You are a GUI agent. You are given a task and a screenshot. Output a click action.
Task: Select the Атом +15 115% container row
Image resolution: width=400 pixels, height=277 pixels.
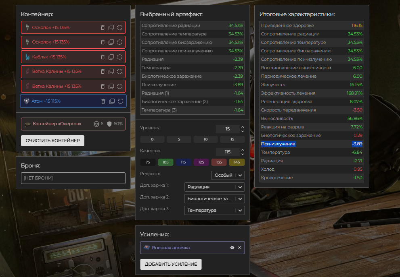pos(73,101)
